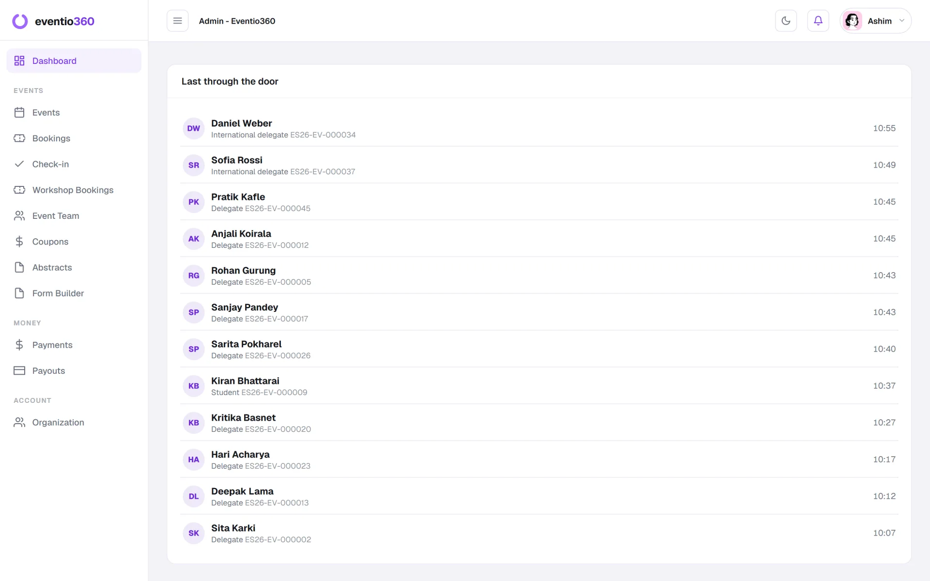Open the Event Team label

(x=56, y=216)
